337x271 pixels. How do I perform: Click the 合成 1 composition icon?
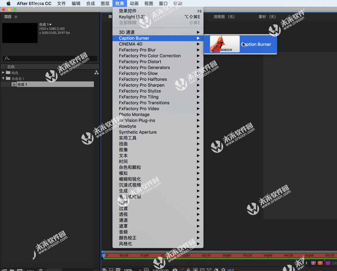click(x=14, y=84)
